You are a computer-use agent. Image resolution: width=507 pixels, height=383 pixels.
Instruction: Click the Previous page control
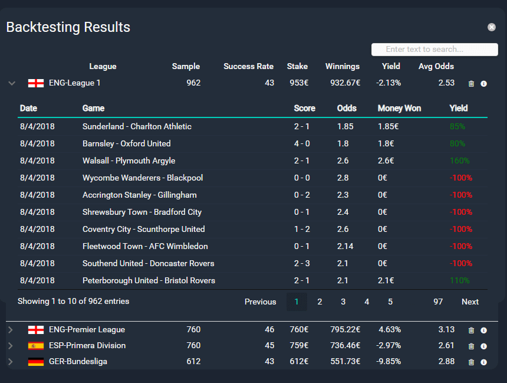(260, 302)
